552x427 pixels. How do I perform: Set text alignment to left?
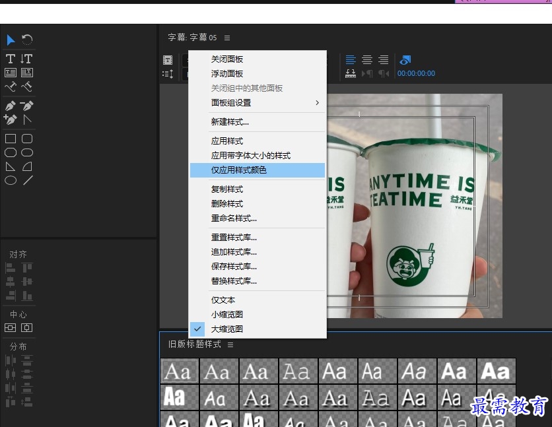pyautogui.click(x=351, y=60)
